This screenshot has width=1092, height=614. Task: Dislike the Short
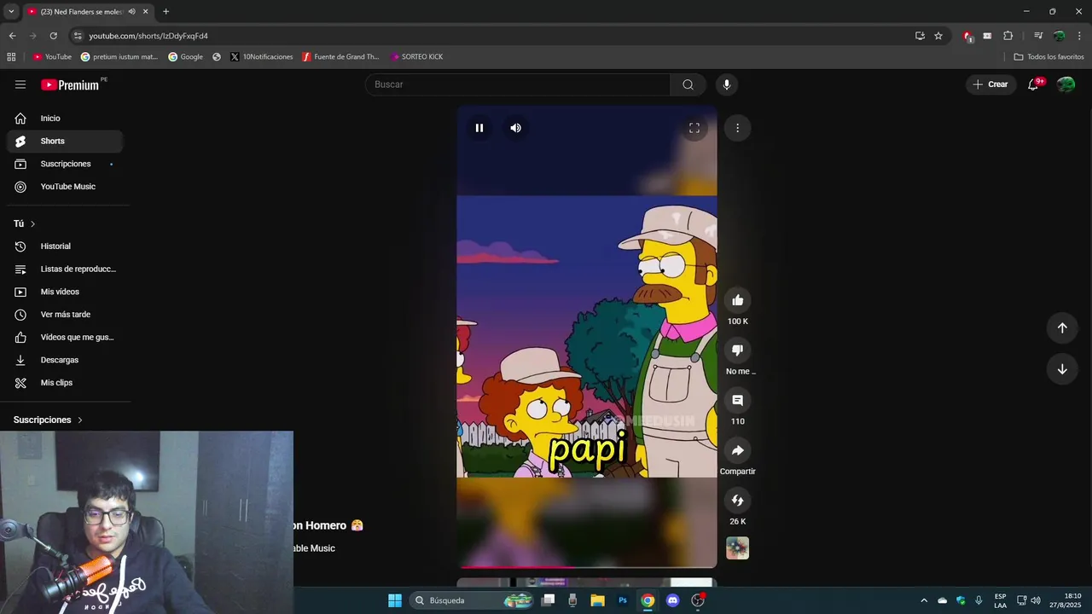(738, 350)
